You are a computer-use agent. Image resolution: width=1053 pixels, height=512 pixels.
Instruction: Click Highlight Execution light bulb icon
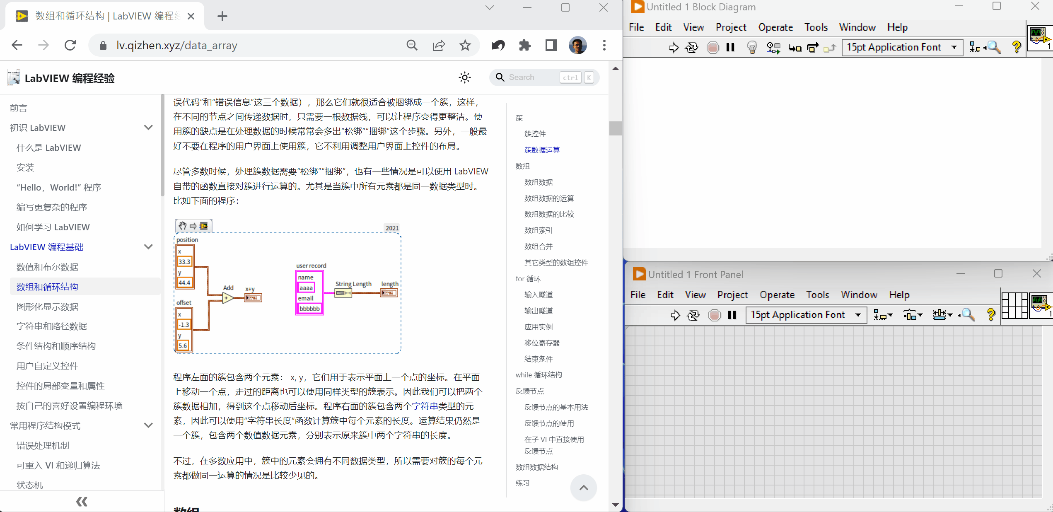click(752, 48)
